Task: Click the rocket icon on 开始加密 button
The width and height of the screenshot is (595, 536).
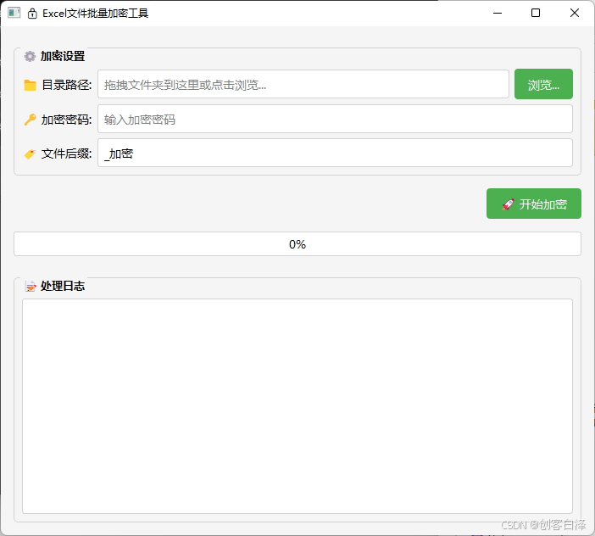Action: click(508, 204)
